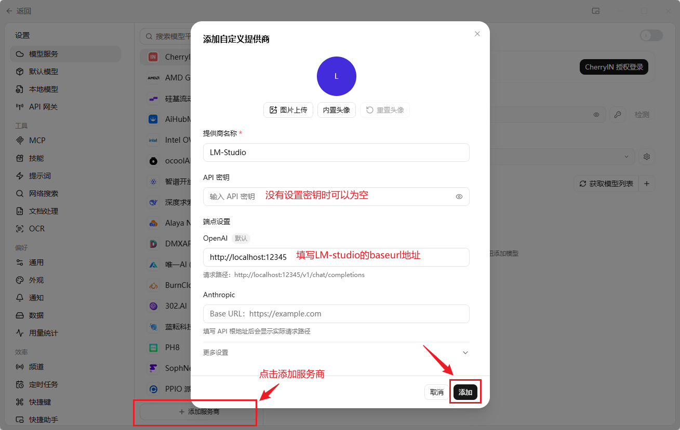
Task: Toggle the provider enable switch at top right
Action: pyautogui.click(x=651, y=35)
